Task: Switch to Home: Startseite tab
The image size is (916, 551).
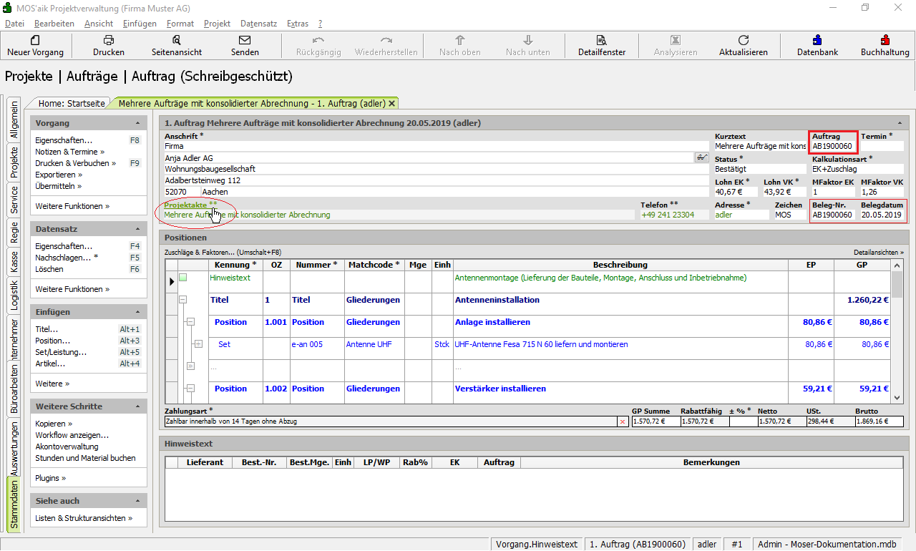Action: pyautogui.click(x=72, y=103)
